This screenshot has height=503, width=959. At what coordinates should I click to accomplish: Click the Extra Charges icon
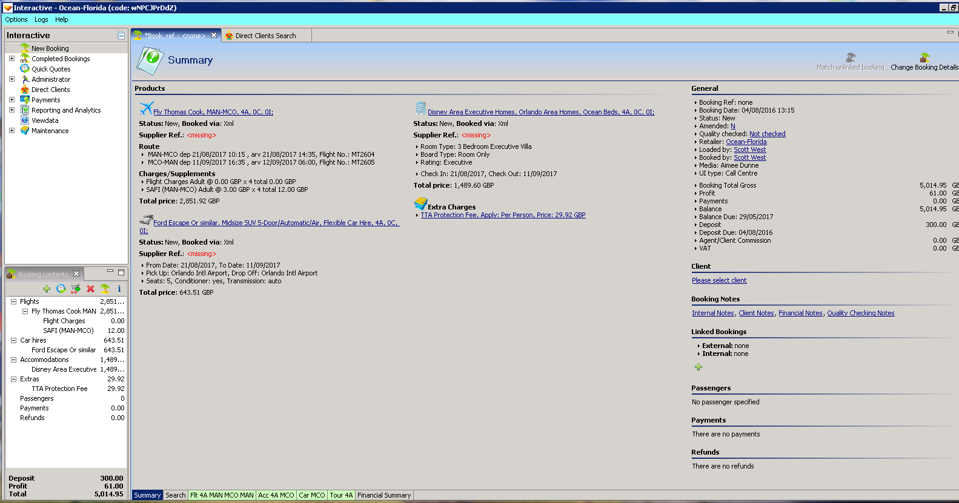(420, 204)
